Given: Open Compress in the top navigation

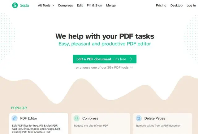Looking at the screenshot, I should coord(65,6).
